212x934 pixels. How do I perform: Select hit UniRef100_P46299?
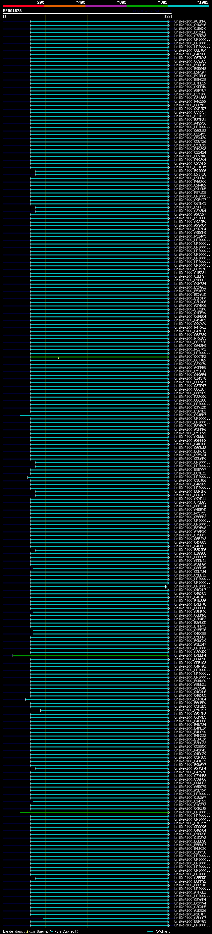tap(190, 101)
